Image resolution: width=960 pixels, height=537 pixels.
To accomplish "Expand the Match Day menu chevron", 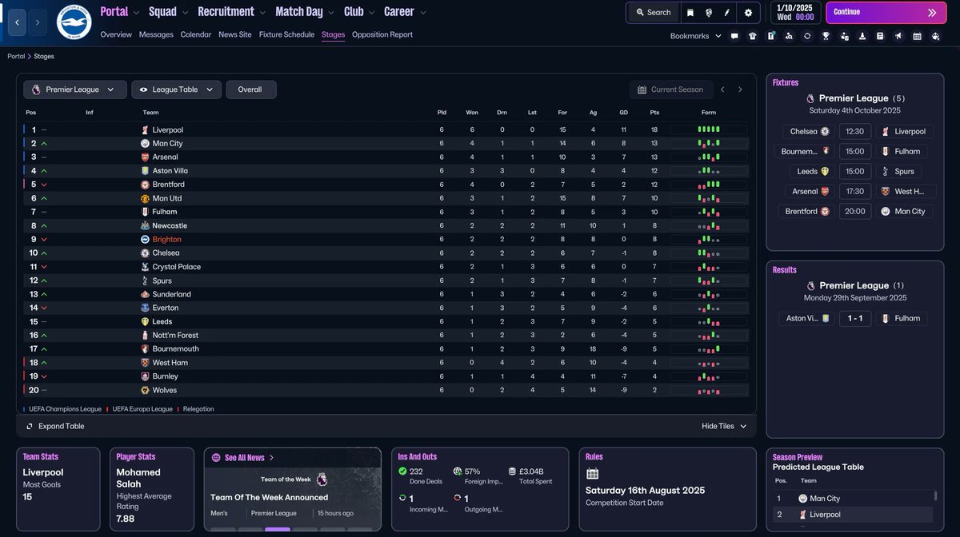I will click(x=332, y=13).
